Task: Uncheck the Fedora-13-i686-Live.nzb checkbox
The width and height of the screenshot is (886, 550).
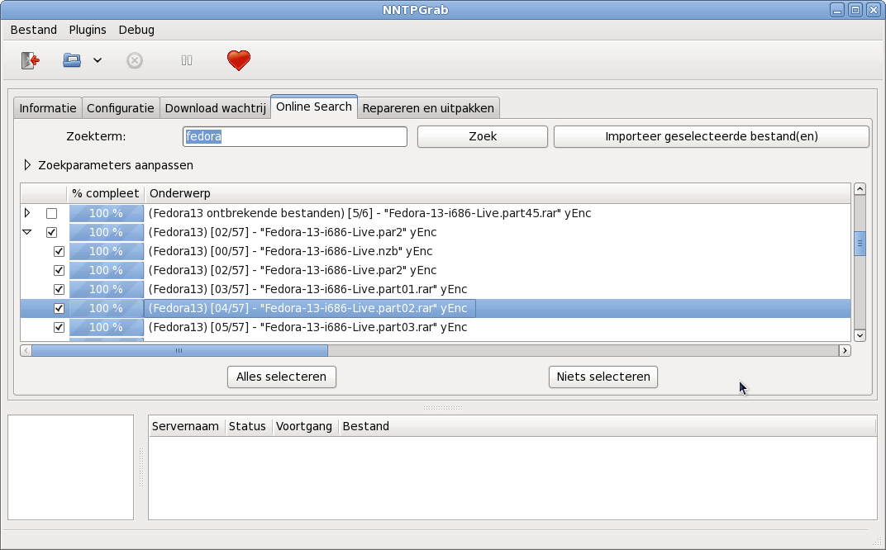Action: click(x=59, y=251)
